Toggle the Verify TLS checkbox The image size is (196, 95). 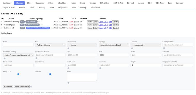click(18, 74)
